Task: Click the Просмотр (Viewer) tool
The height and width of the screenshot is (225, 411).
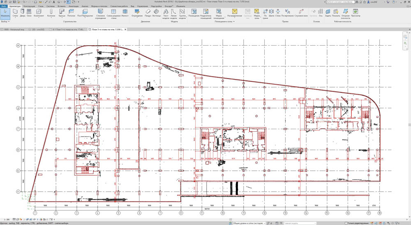Action: (356, 13)
